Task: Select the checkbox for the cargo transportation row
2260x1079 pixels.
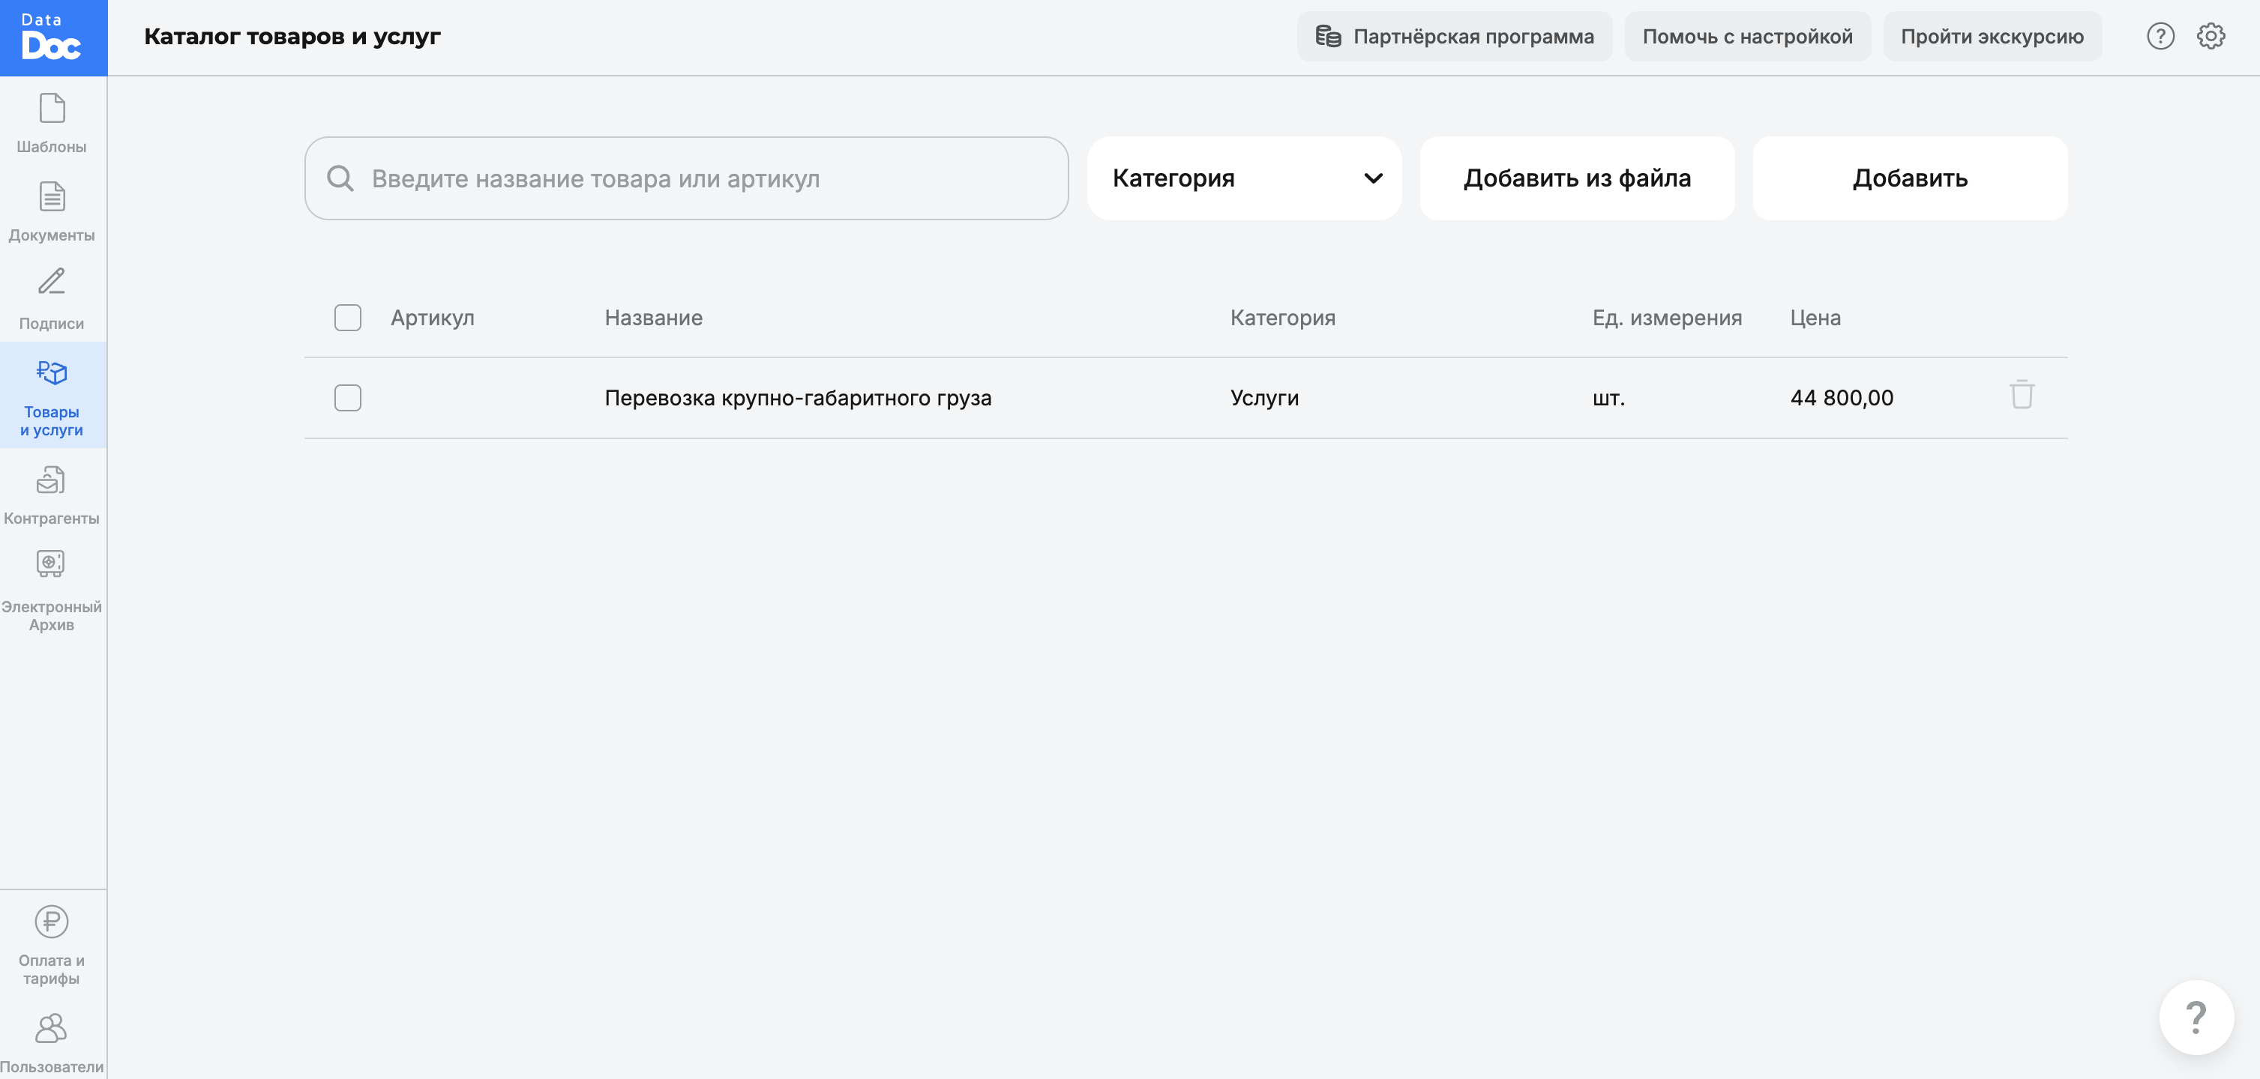Action: coord(347,397)
